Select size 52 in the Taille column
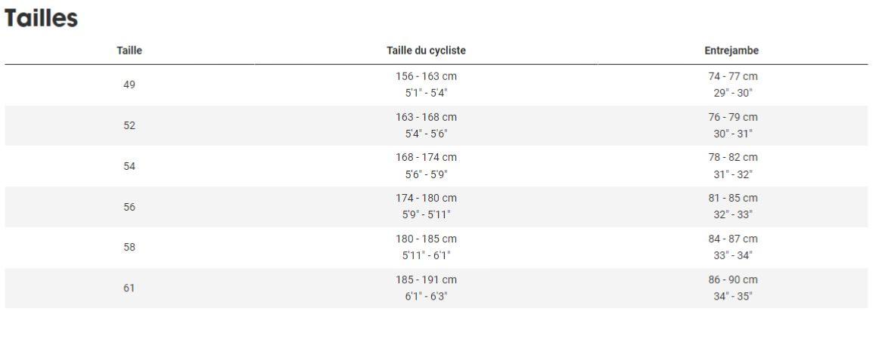The height and width of the screenshot is (339, 882). tap(129, 125)
